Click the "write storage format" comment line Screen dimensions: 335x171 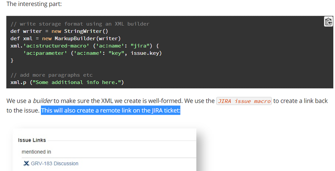click(x=80, y=24)
